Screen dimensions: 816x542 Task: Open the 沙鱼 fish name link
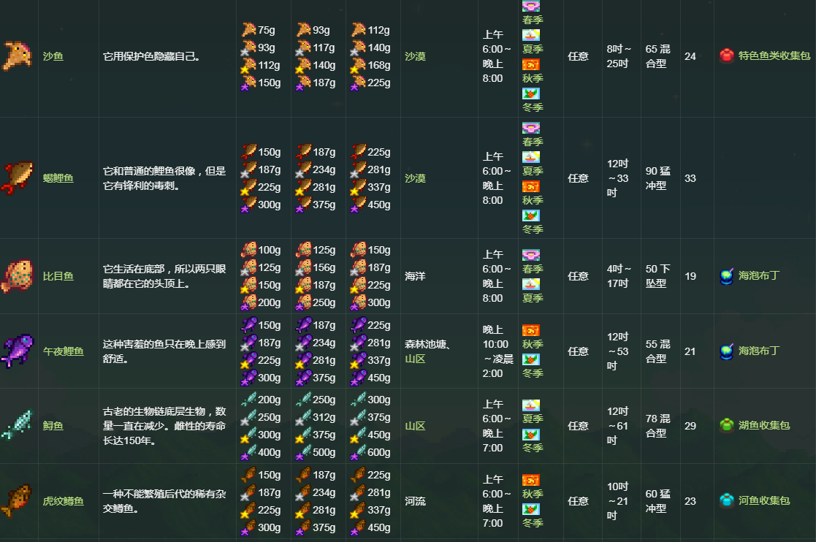(53, 56)
